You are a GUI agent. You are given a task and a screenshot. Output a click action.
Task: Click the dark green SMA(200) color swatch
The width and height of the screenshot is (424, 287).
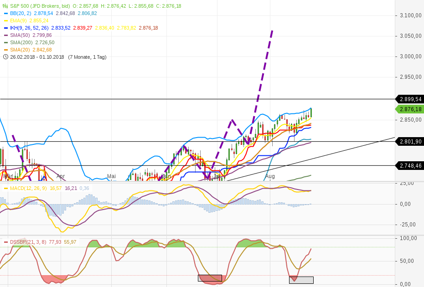[6, 42]
